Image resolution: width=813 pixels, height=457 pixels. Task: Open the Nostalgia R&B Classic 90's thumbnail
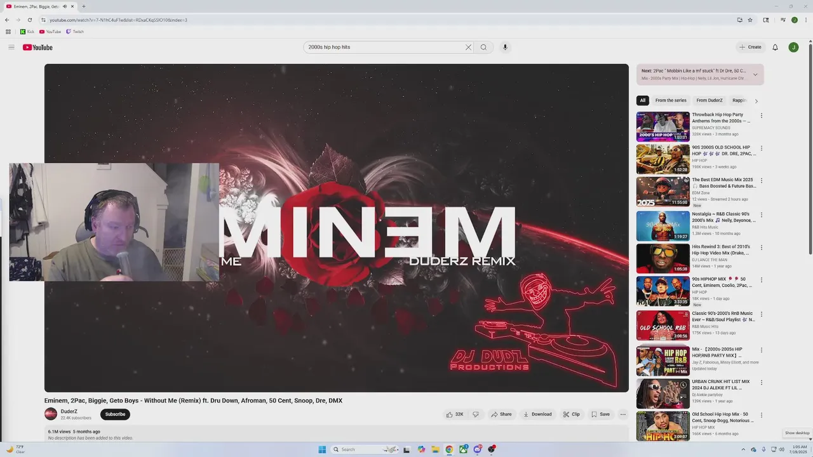tap(663, 225)
